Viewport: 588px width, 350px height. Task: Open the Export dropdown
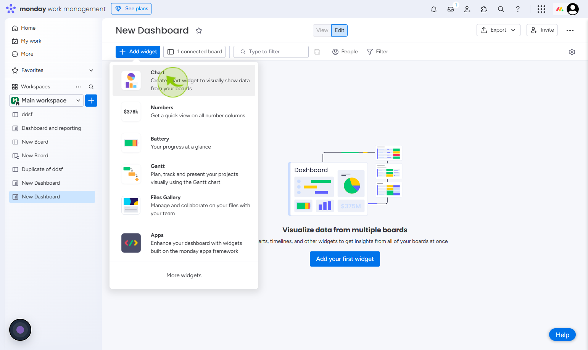coord(498,30)
